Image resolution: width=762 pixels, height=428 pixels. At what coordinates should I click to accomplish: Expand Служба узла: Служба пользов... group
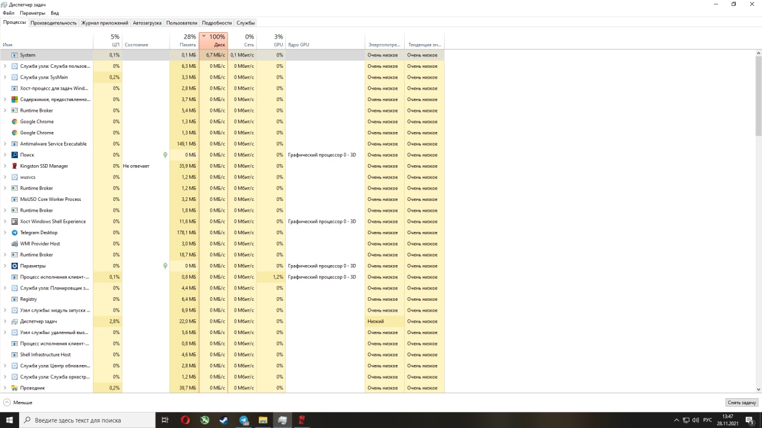point(5,66)
